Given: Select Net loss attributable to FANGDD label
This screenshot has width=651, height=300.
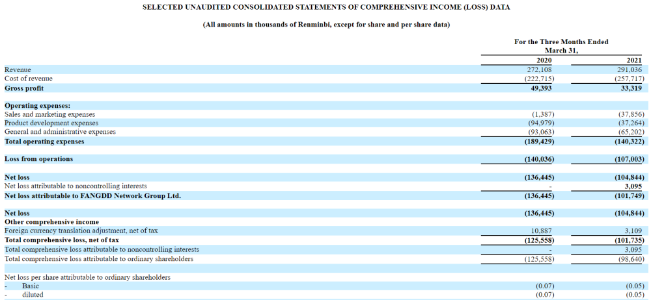Looking at the screenshot, I should tap(92, 195).
